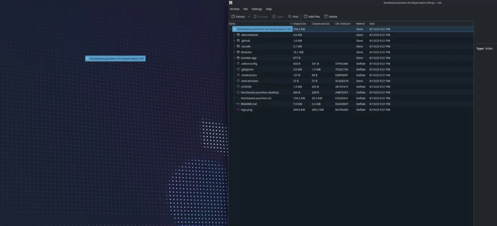Select the NonSteamLaunchers.sh file name
497x226 pixels.
256,98
